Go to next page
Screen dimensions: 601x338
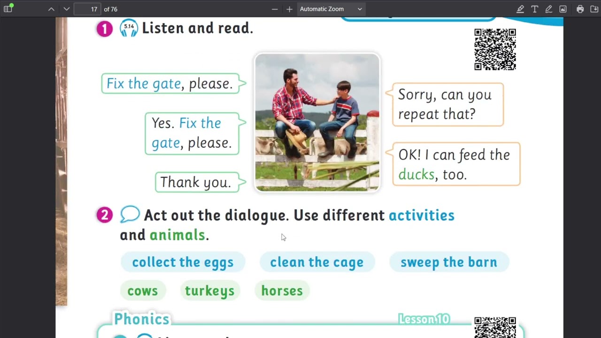(x=67, y=9)
